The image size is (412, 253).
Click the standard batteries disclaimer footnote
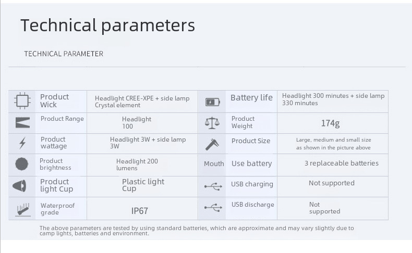(x=197, y=231)
